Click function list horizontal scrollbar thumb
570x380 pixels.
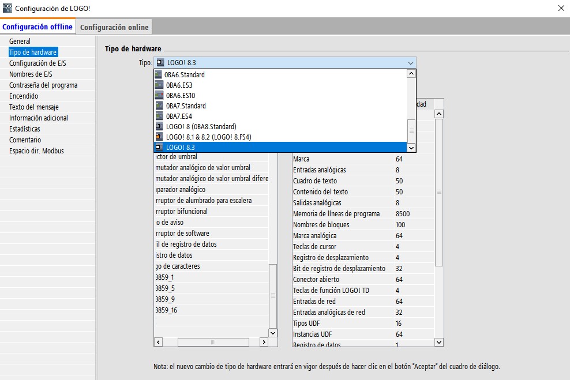pos(213,342)
